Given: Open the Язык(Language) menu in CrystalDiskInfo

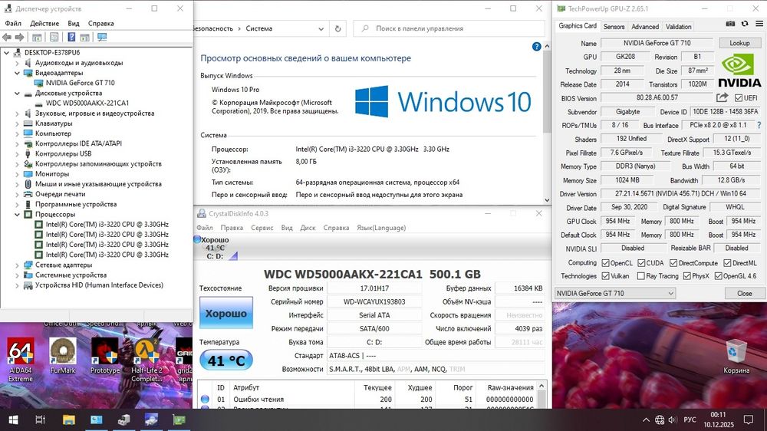Looking at the screenshot, I should [x=381, y=228].
